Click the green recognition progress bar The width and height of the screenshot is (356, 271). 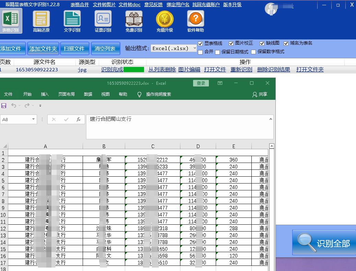coord(134,70)
